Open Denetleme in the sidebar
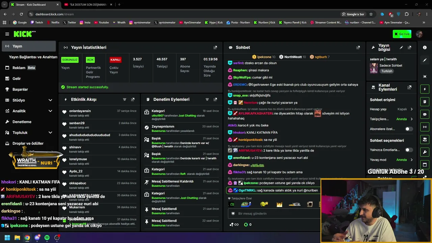This screenshot has width=432, height=243. (29, 122)
